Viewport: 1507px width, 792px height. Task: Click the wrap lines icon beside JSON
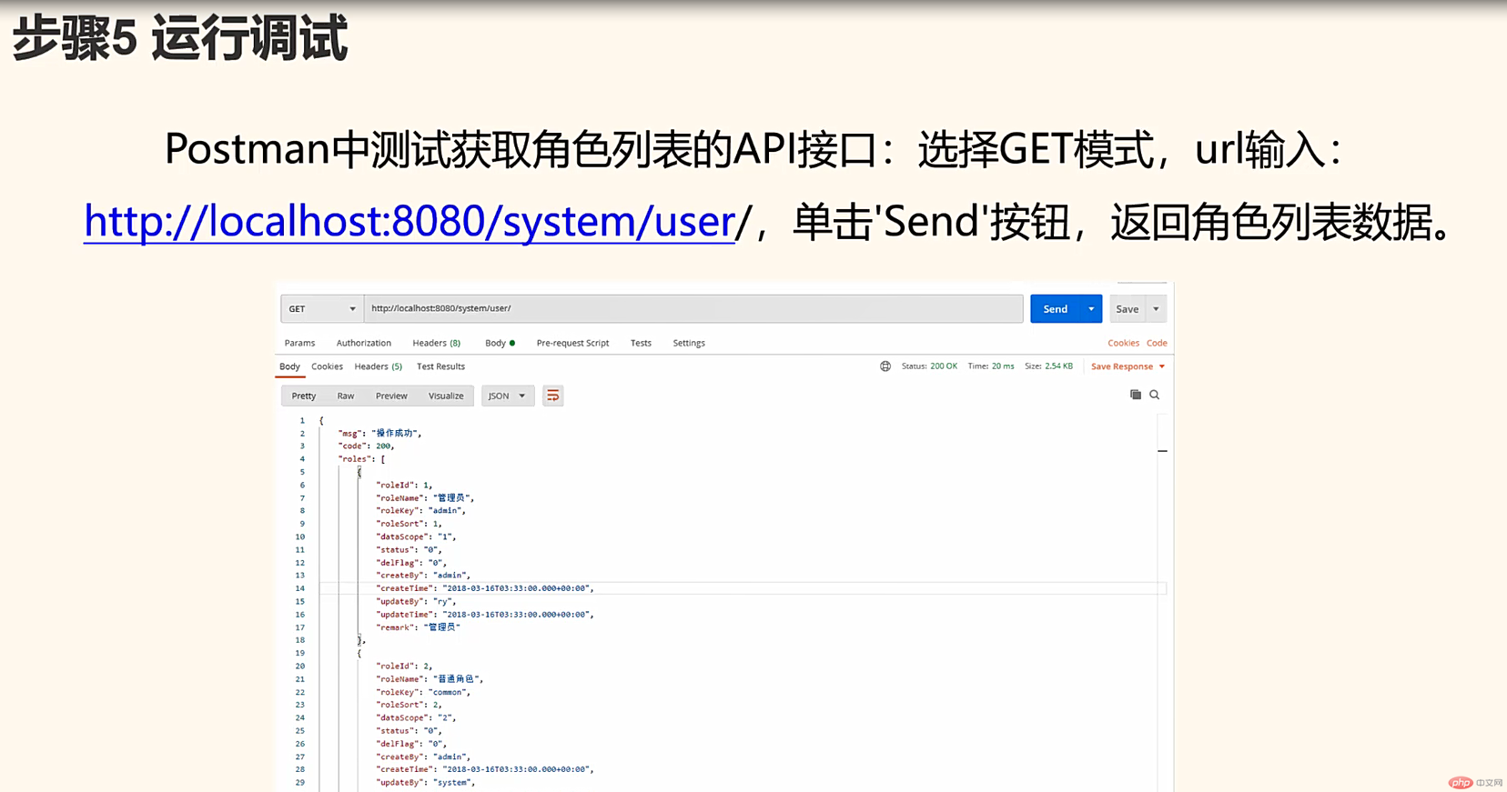[552, 396]
